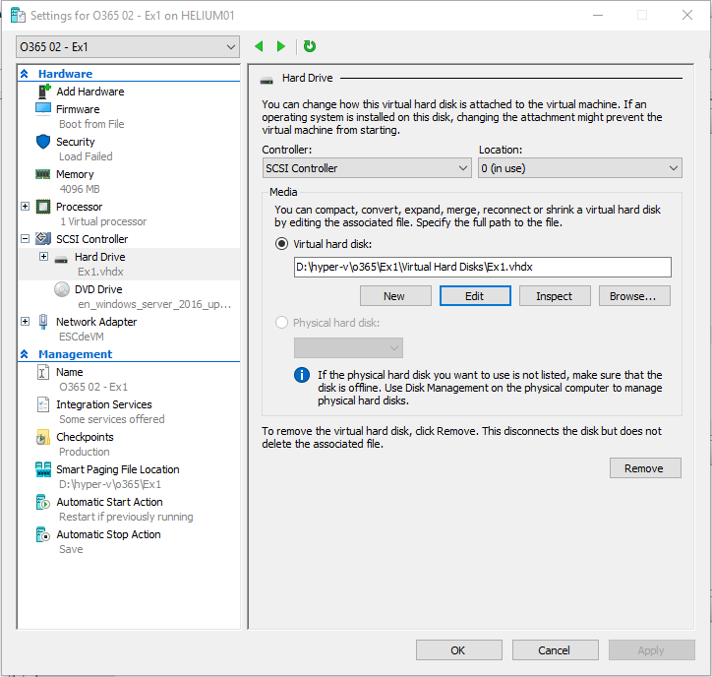Click the Edit button
The width and height of the screenshot is (712, 677).
475,296
